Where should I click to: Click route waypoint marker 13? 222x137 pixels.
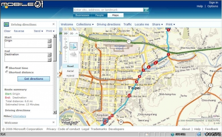112,115
